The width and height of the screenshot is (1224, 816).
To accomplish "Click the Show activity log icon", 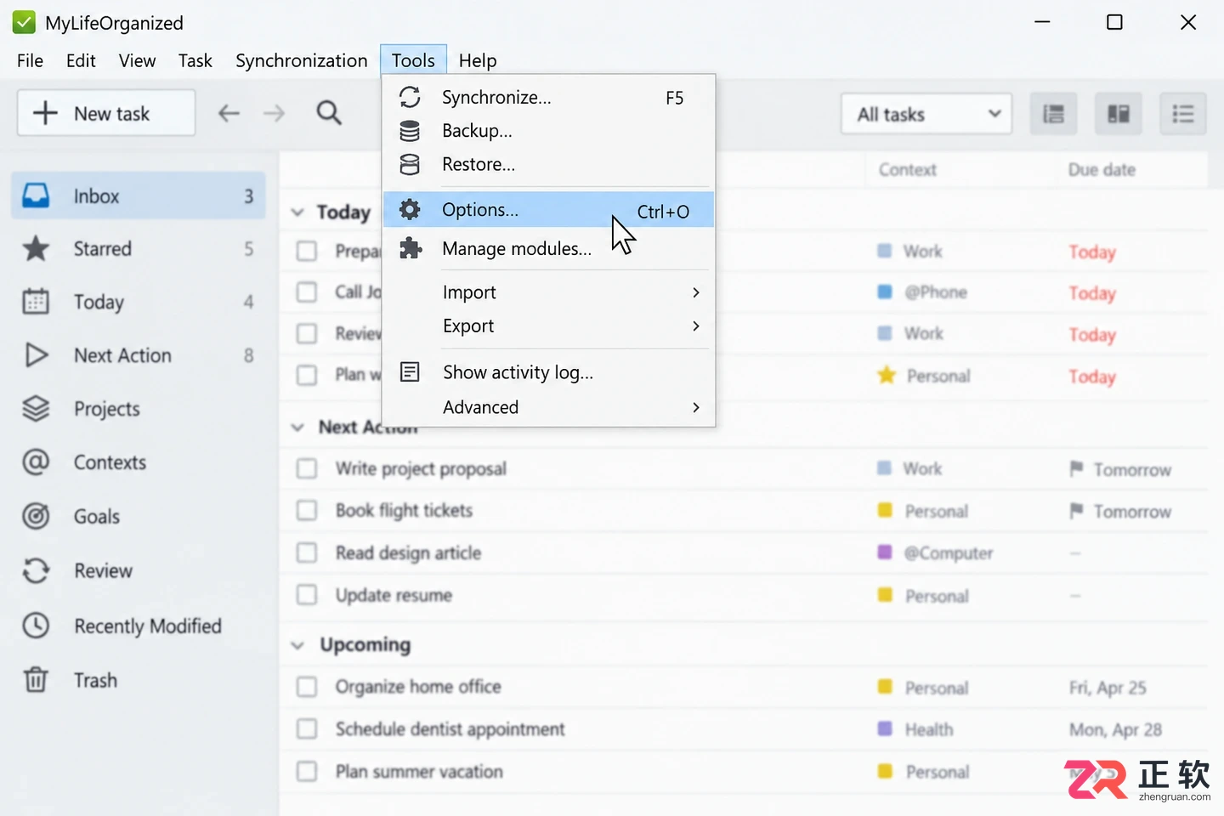I will pos(410,372).
